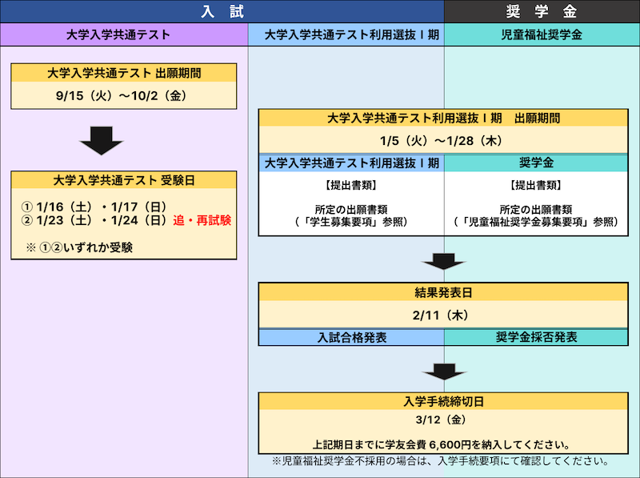Select the 奨学金 header bar
The height and width of the screenshot is (478, 640).
[x=542, y=11]
